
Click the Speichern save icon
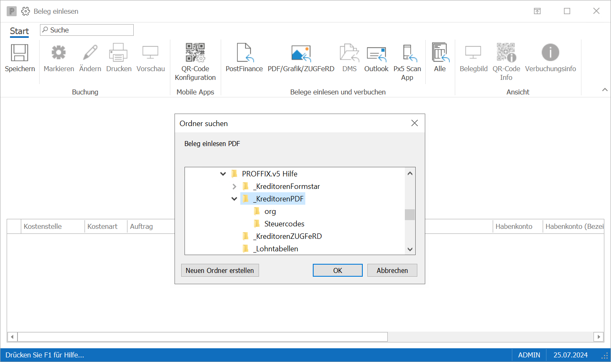click(20, 53)
